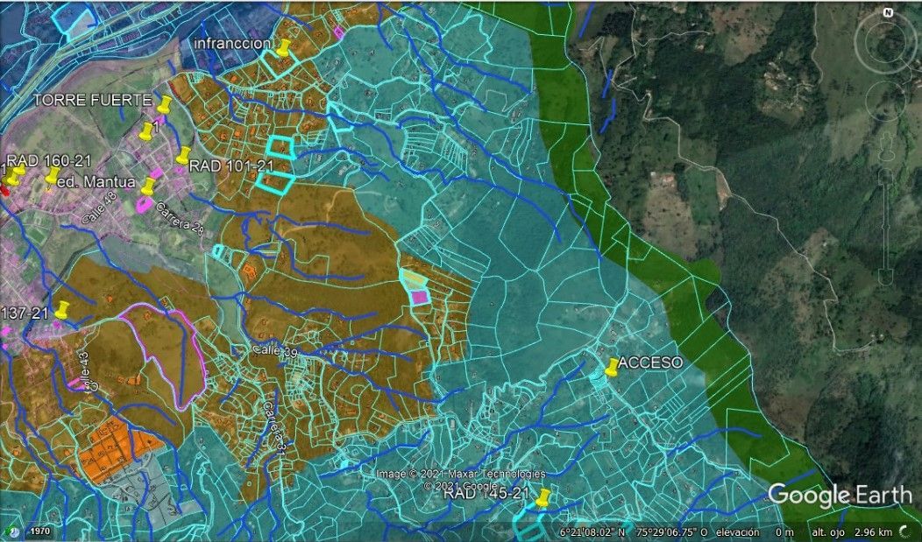
Task: Click the alt. ojo 2.96 km readout
Action: [x=850, y=532]
